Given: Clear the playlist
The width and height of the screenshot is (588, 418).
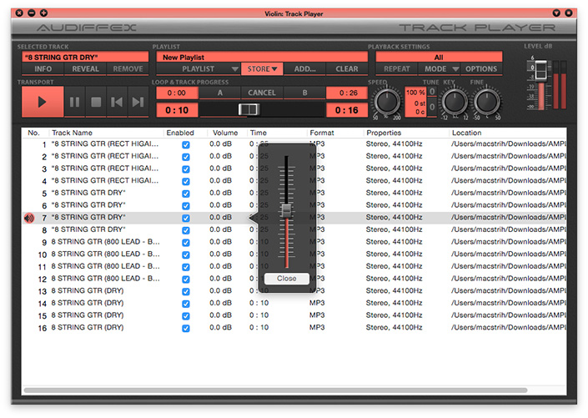Looking at the screenshot, I should coord(346,69).
